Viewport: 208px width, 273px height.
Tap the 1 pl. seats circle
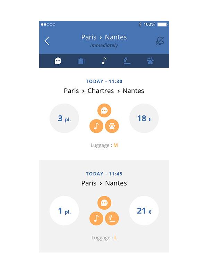[x=64, y=211]
